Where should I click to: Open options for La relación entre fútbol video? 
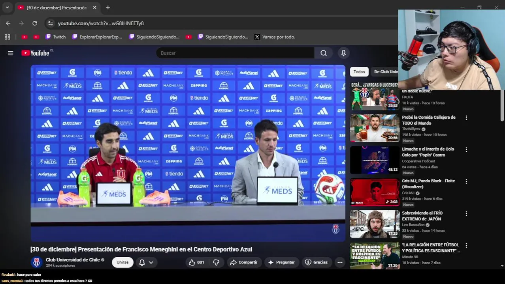coord(466,245)
